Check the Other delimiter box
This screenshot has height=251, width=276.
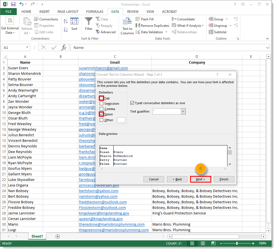click(101, 120)
